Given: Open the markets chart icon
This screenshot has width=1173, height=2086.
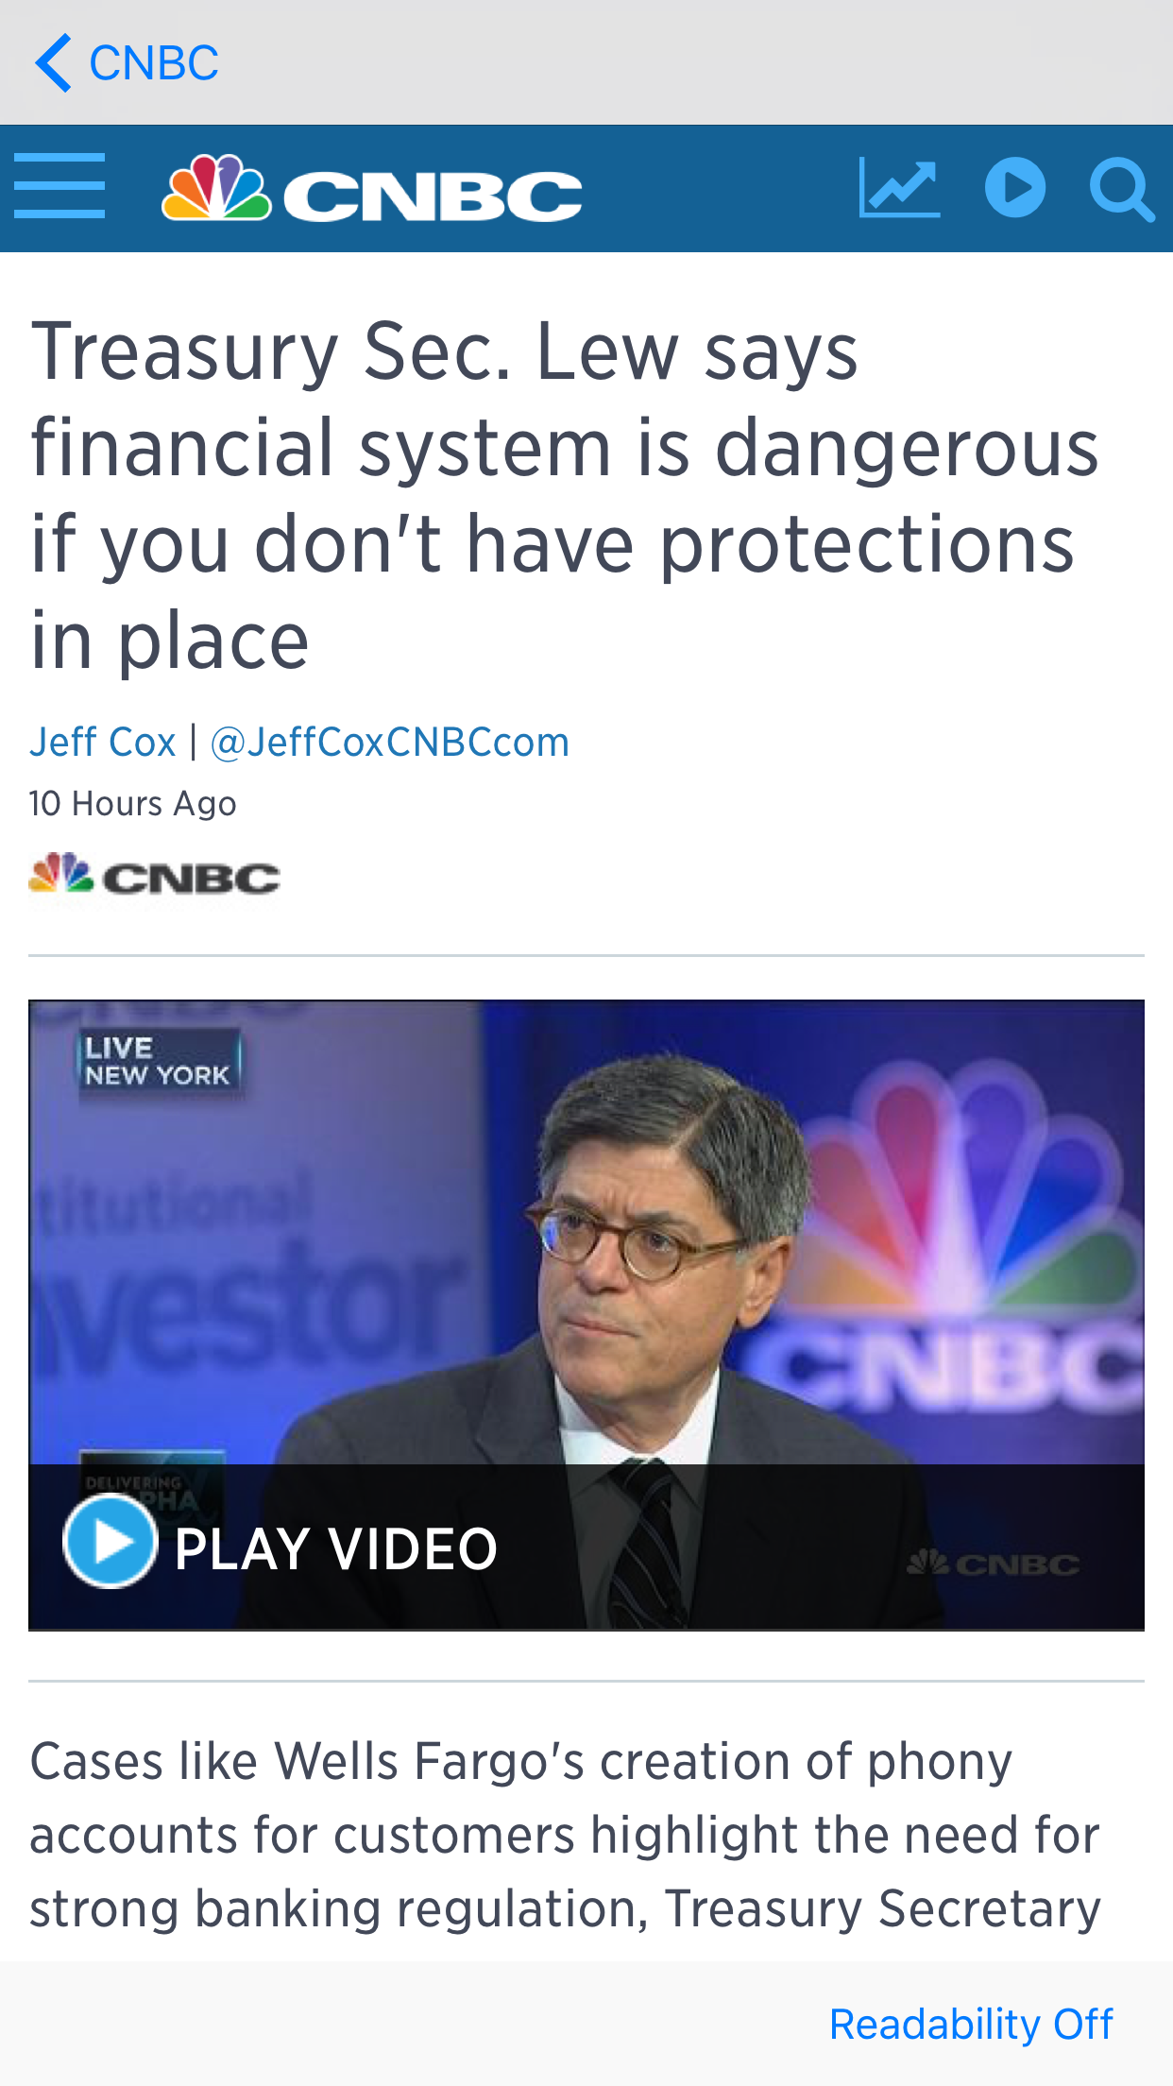Looking at the screenshot, I should 899,188.
